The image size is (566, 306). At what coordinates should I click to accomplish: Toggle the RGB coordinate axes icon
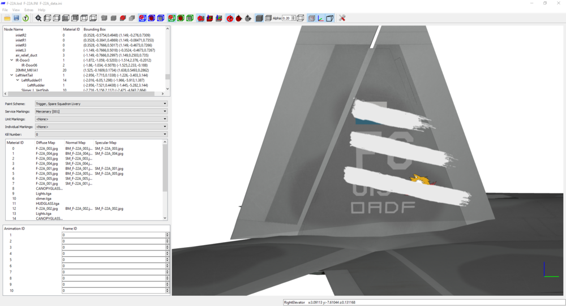click(320, 18)
